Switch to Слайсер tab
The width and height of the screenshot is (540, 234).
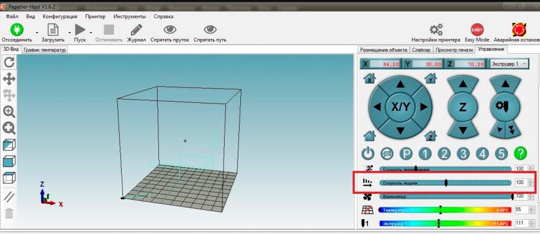tap(421, 50)
